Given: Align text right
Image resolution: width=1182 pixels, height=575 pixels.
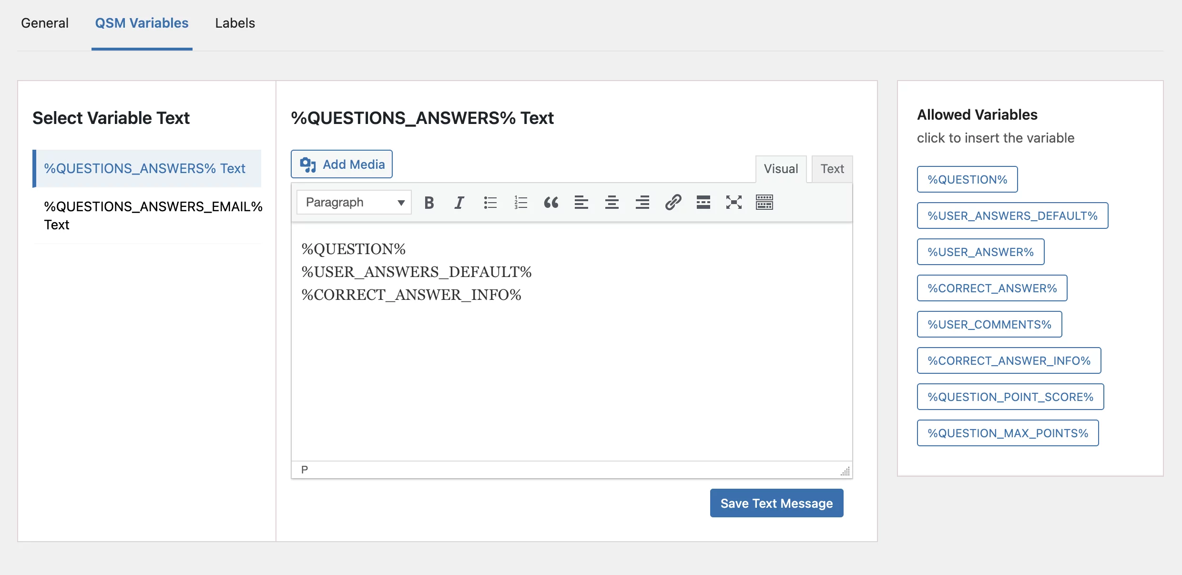Looking at the screenshot, I should coord(642,203).
